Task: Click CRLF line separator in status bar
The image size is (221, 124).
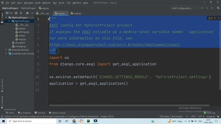Action: click(193, 116)
